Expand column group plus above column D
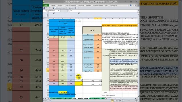182x102 pixels. pyautogui.click(x=54, y=13)
